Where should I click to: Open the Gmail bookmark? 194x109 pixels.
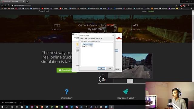11,8
